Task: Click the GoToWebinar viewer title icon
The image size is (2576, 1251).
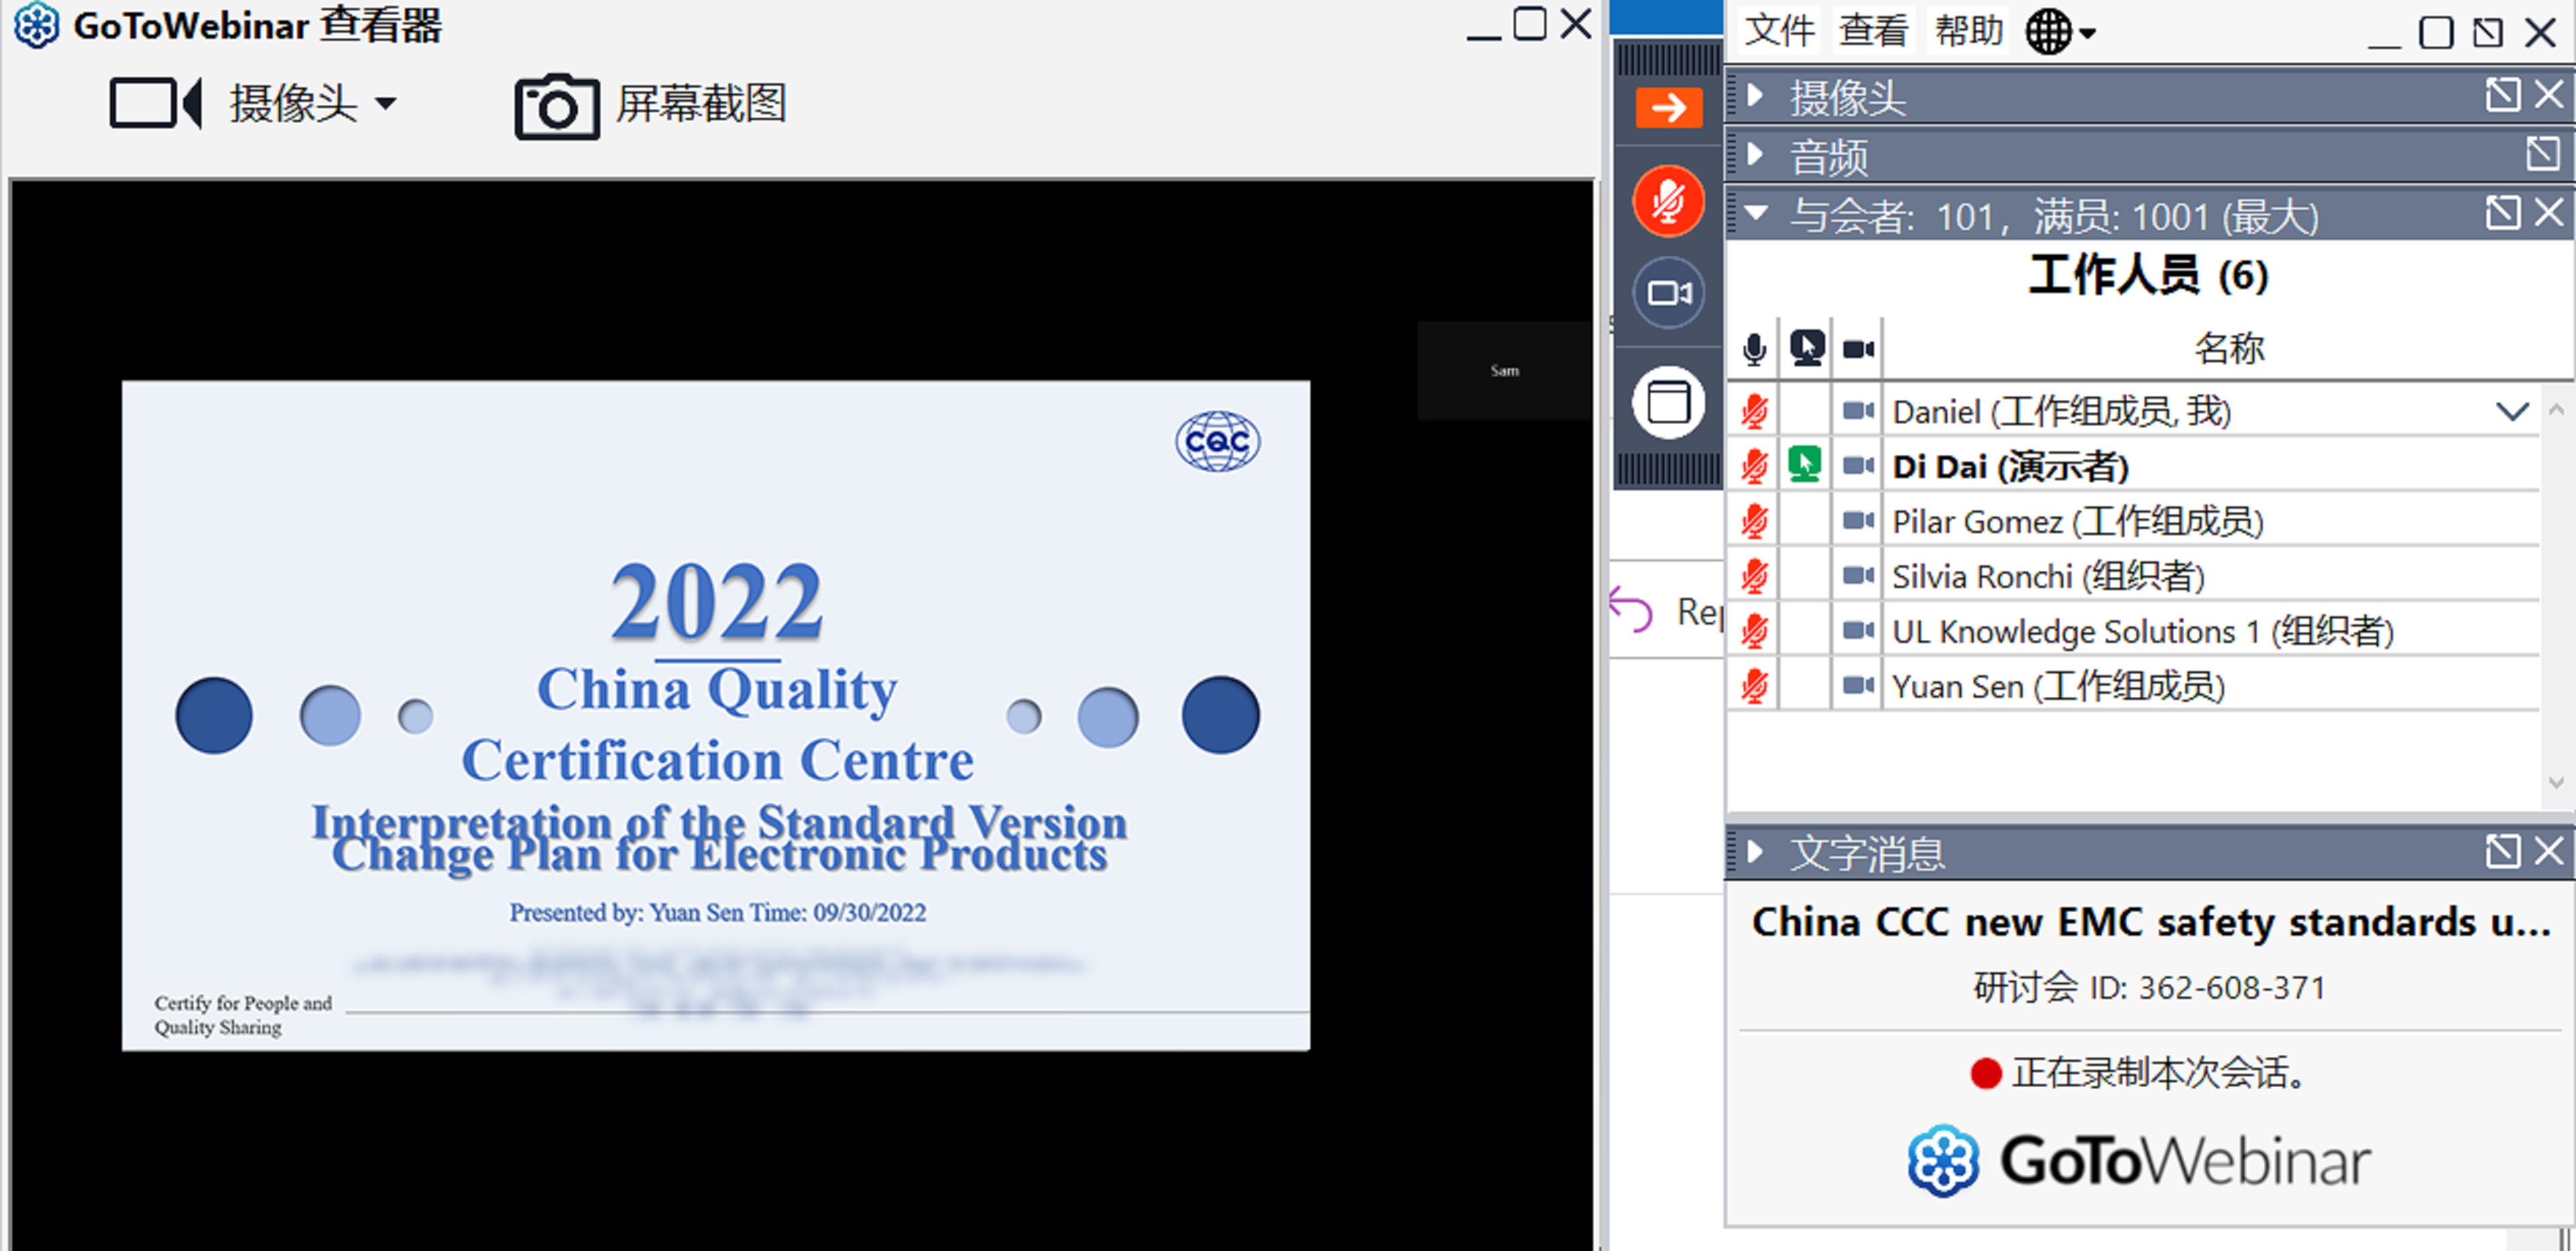Action: pyautogui.click(x=36, y=25)
